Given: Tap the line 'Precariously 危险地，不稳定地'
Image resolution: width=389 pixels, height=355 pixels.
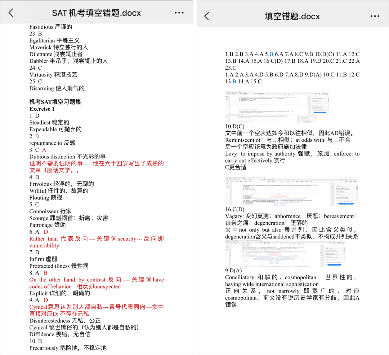Looking at the screenshot, I should (x=68, y=348).
